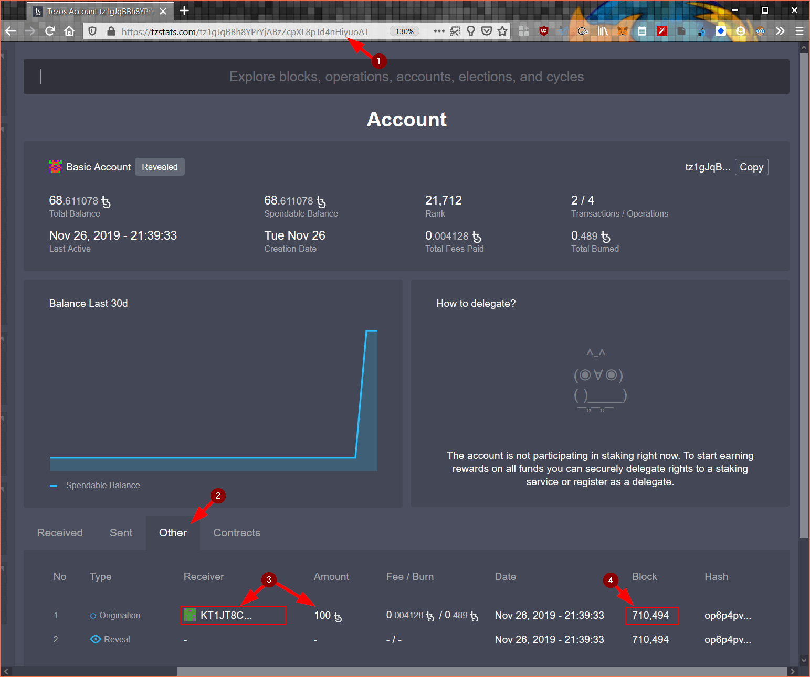Click the scroll right arrow
Image resolution: width=810 pixels, height=677 pixels.
[793, 671]
